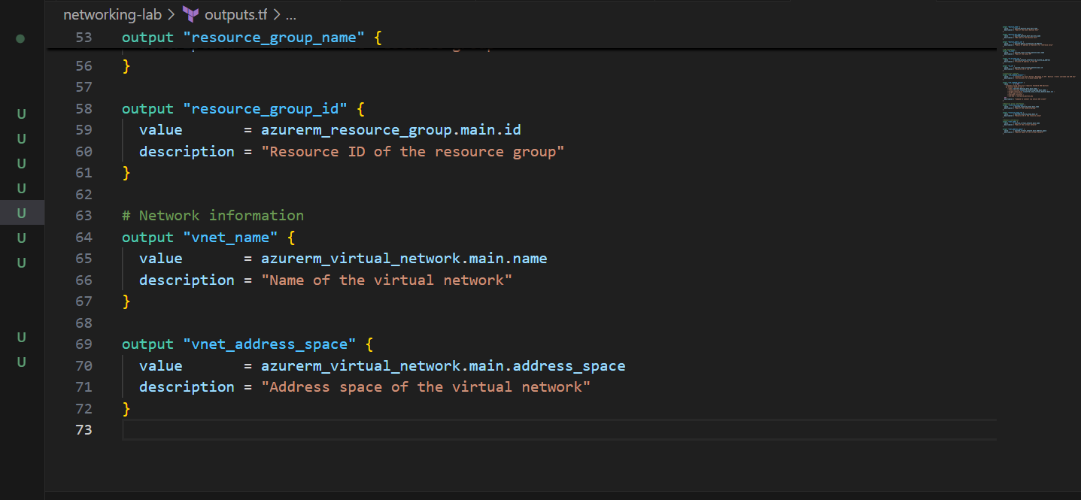Click chevron between networking-lab and outputs.tf
This screenshot has height=500, width=1081.
click(x=171, y=14)
